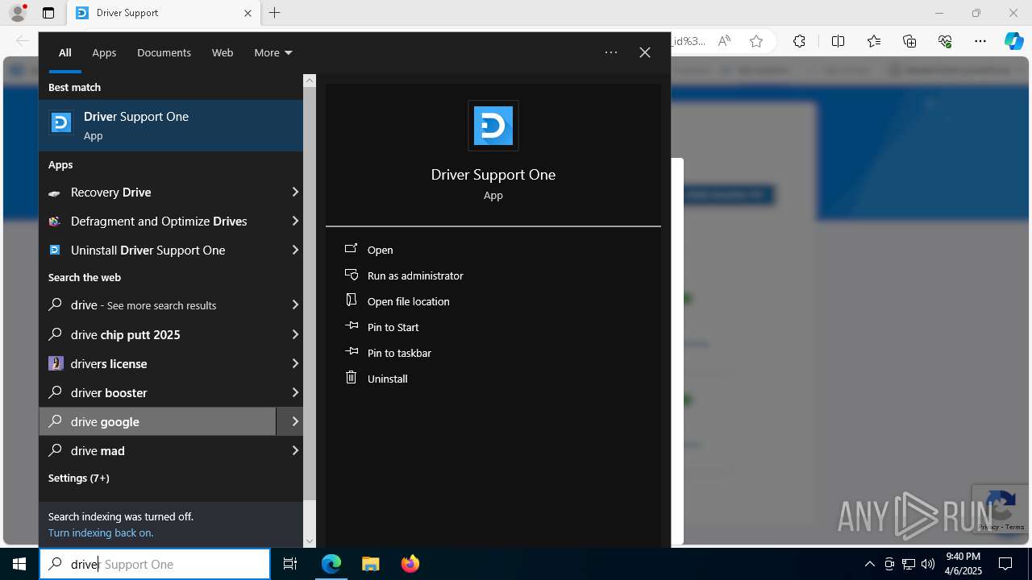Open the taskbar clock showing 9:40 PM

point(963,564)
